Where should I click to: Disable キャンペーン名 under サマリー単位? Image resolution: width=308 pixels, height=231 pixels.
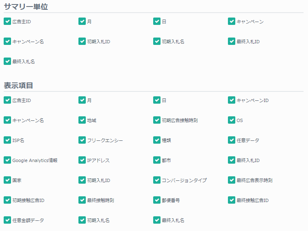[x=7, y=41]
